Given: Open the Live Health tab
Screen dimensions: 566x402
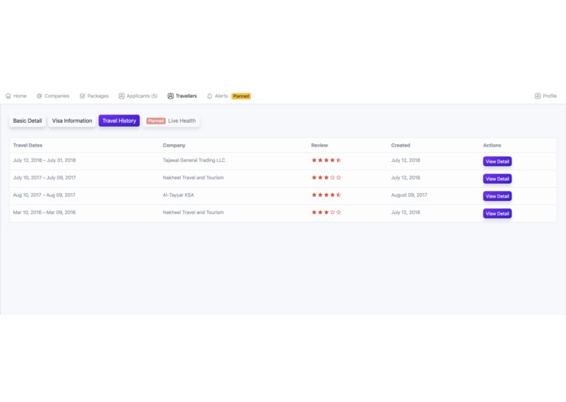Looking at the screenshot, I should point(171,120).
